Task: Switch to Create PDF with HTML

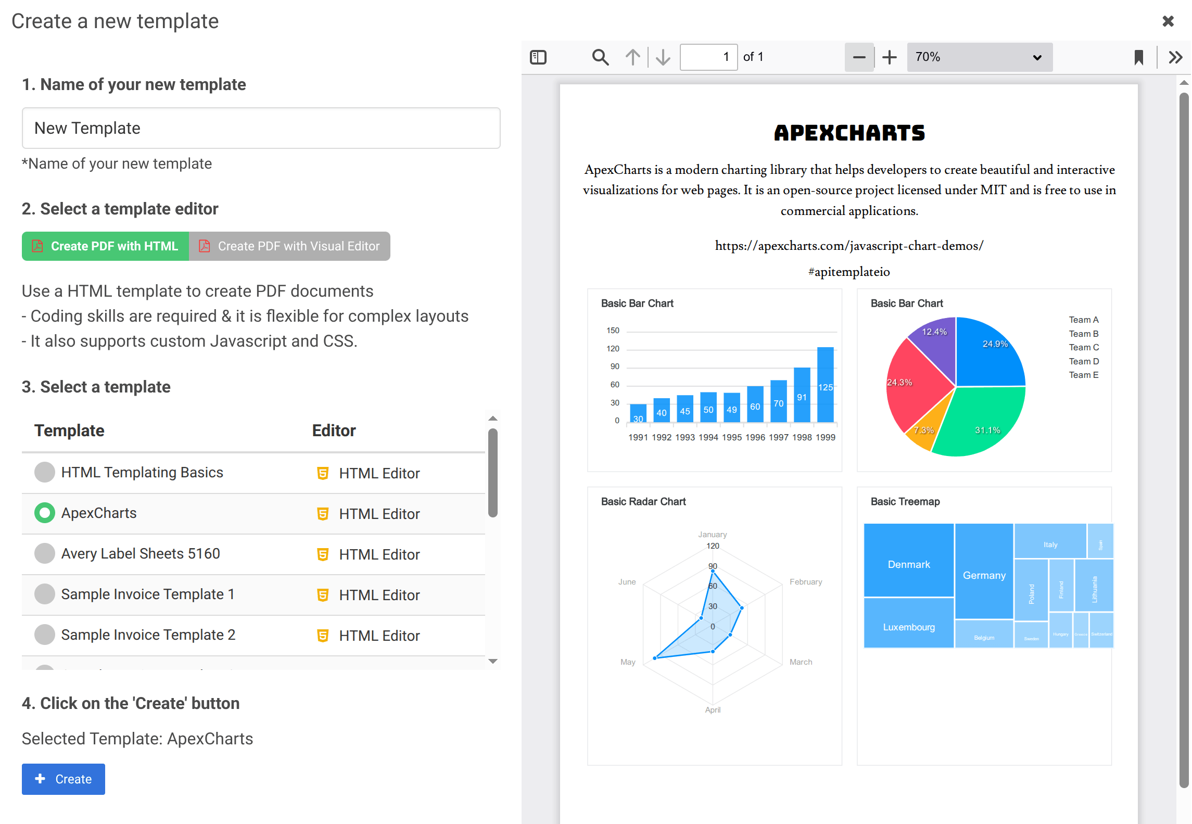Action: tap(105, 246)
